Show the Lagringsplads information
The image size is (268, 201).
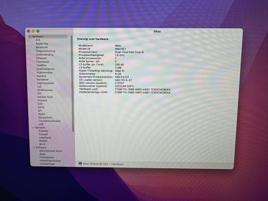pos(46,83)
